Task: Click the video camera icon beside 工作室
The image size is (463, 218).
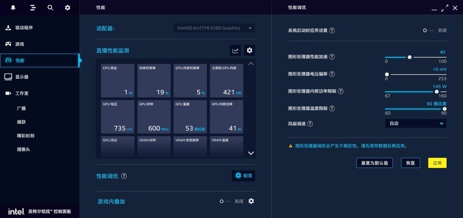Action: coord(8,93)
